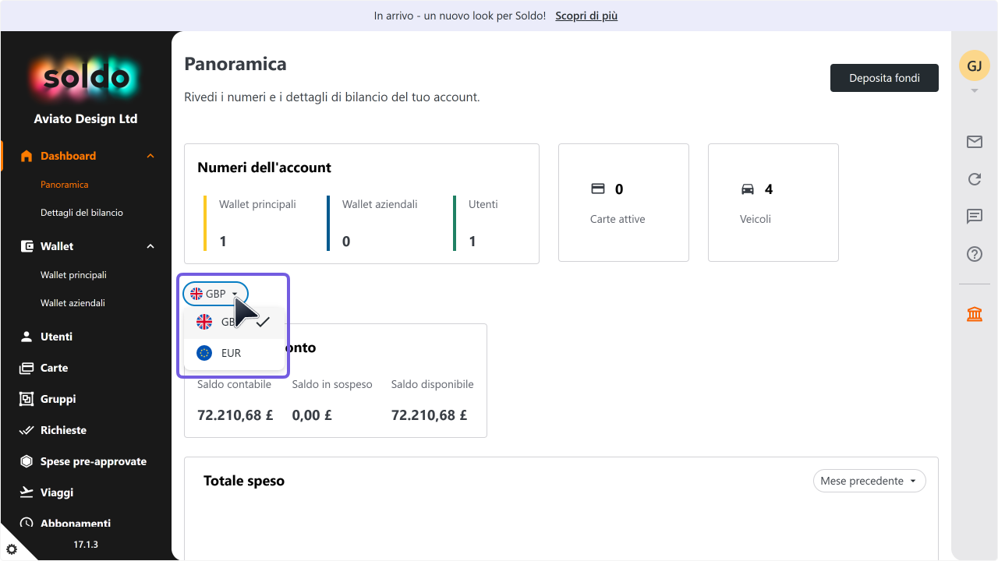Viewport: 998px width, 561px height.
Task: Click the Saldo contabile amount 72.210,68 £
Action: [x=235, y=415]
